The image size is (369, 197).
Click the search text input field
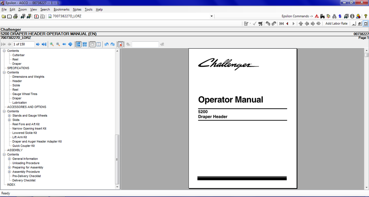pos(145,44)
